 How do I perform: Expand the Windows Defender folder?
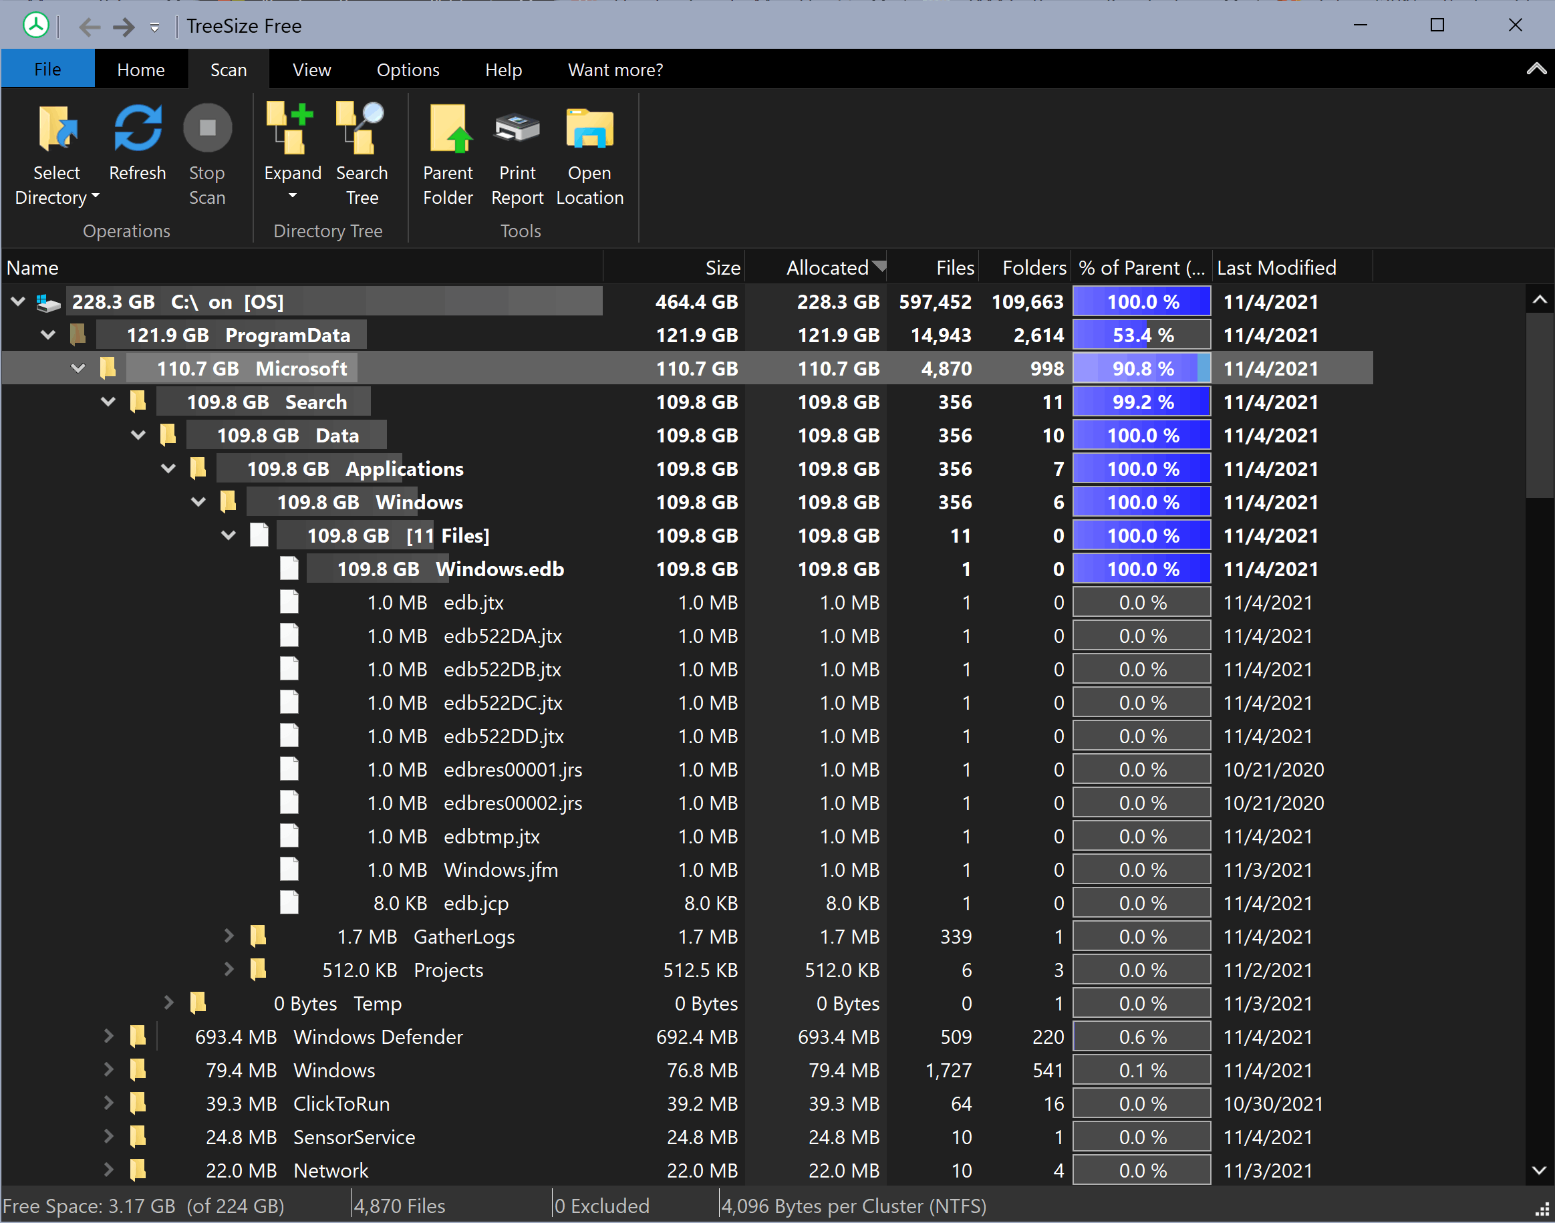(108, 1036)
